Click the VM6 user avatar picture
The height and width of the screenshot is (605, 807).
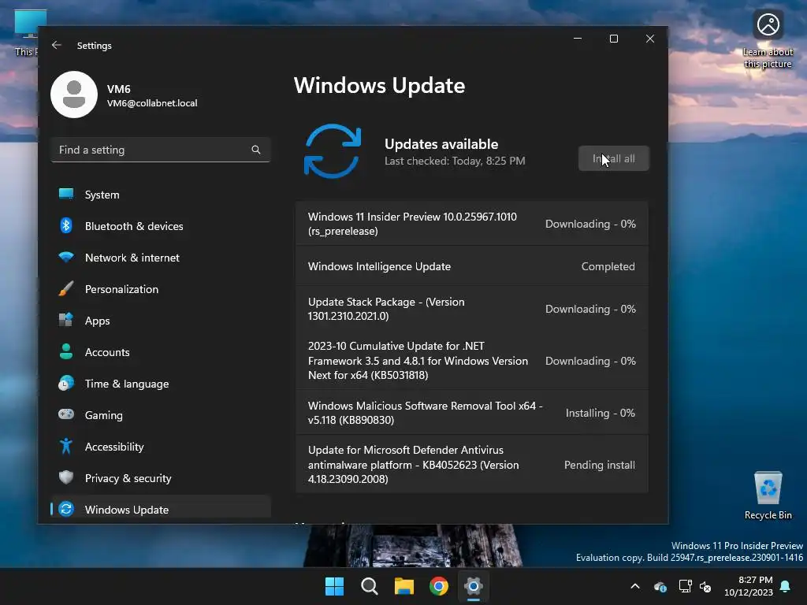pos(74,95)
